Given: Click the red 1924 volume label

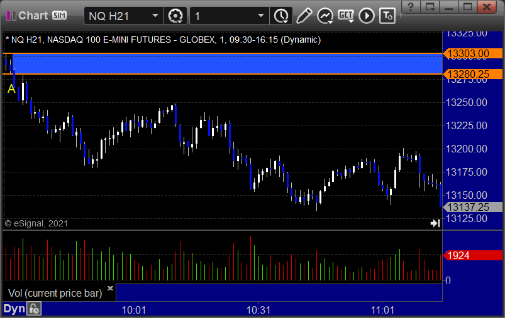Looking at the screenshot, I should click(x=472, y=255).
